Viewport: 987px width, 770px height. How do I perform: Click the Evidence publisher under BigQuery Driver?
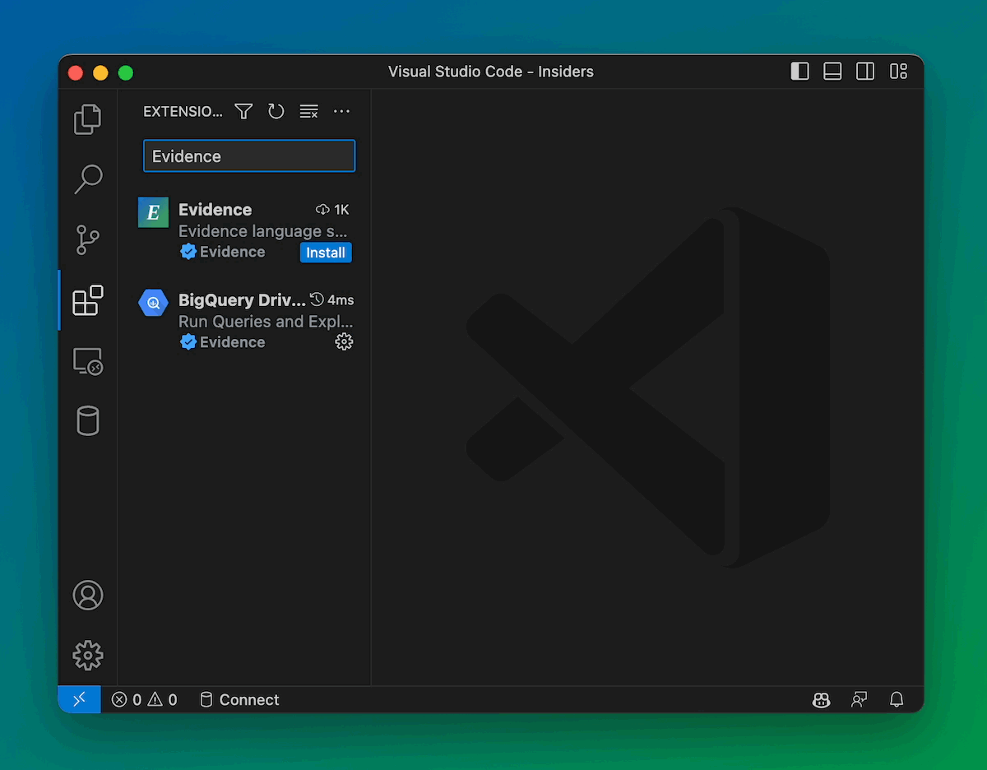point(232,342)
